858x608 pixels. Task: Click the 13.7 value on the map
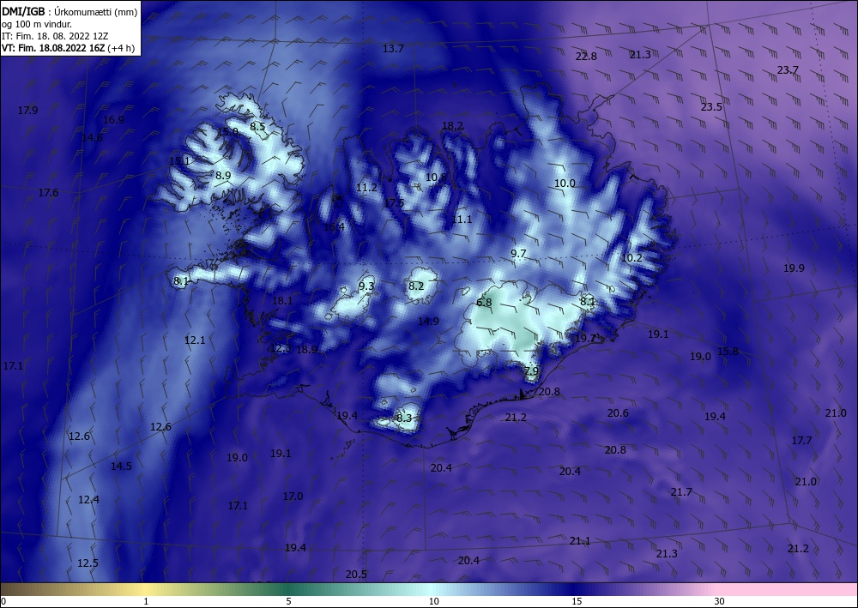tap(393, 49)
